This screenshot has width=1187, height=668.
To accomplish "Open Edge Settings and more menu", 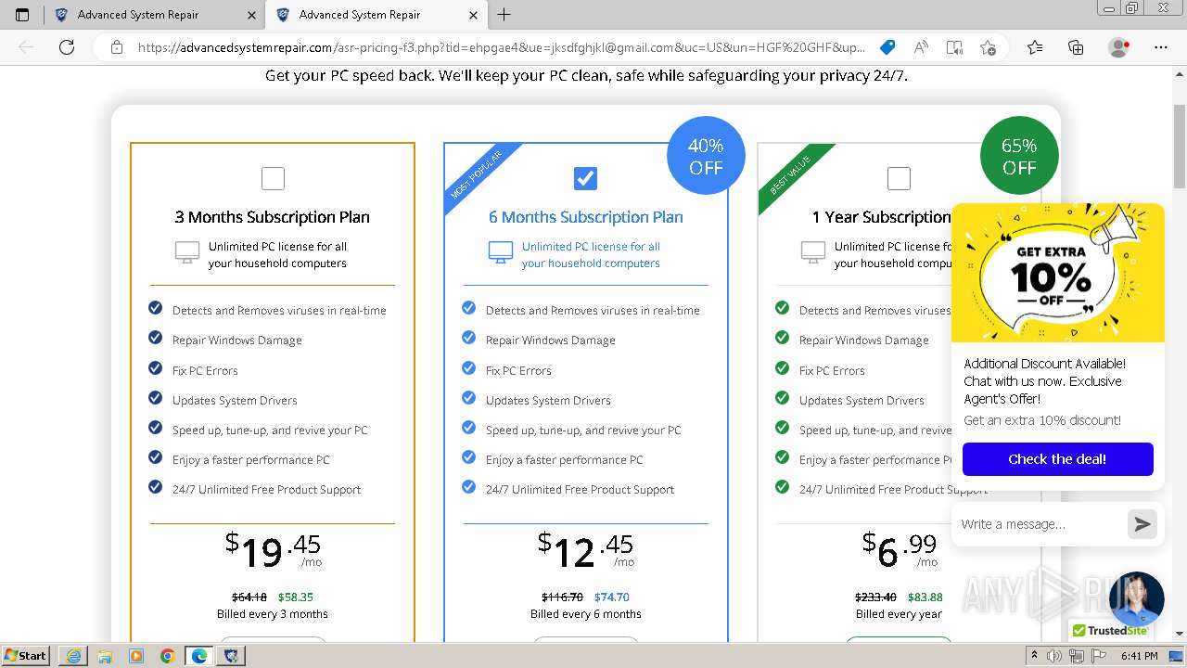I will [1160, 47].
